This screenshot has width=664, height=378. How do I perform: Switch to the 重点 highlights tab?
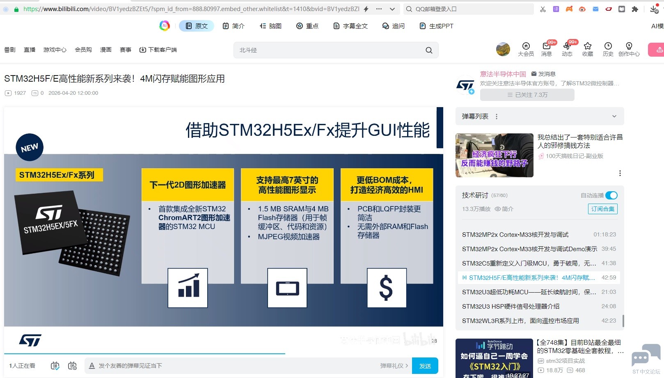pos(307,26)
